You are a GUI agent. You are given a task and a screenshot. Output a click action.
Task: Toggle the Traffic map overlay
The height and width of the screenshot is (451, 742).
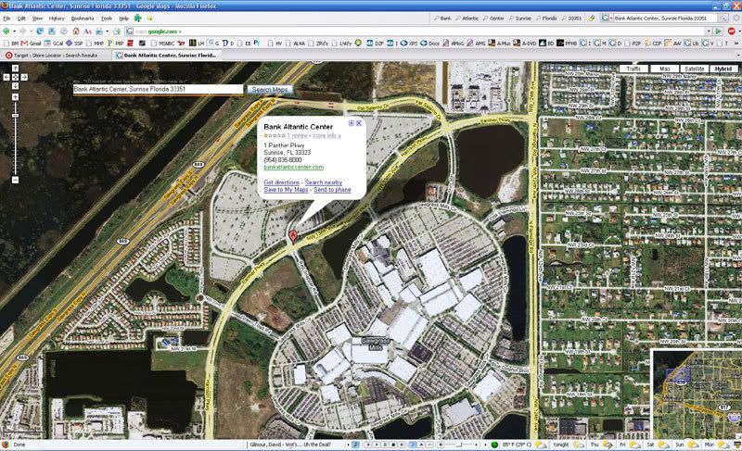[x=633, y=69]
